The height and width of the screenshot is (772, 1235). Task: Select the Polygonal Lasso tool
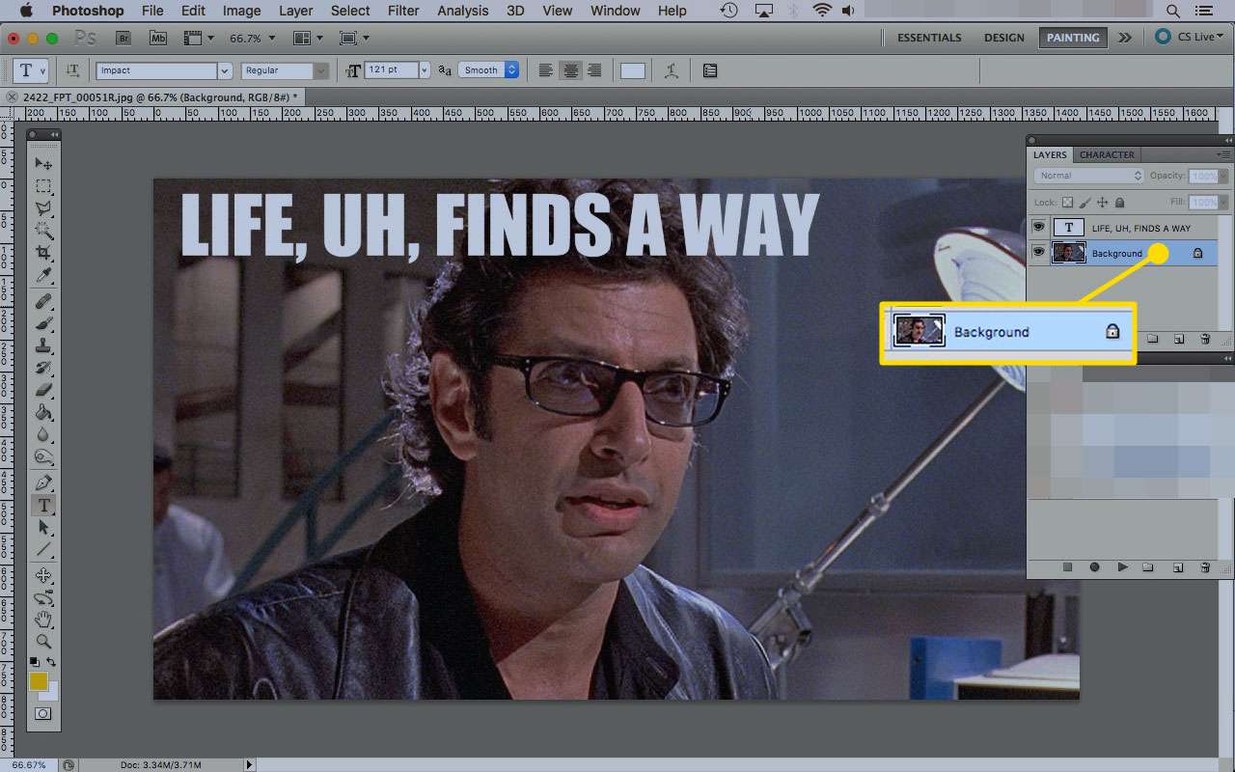[43, 208]
